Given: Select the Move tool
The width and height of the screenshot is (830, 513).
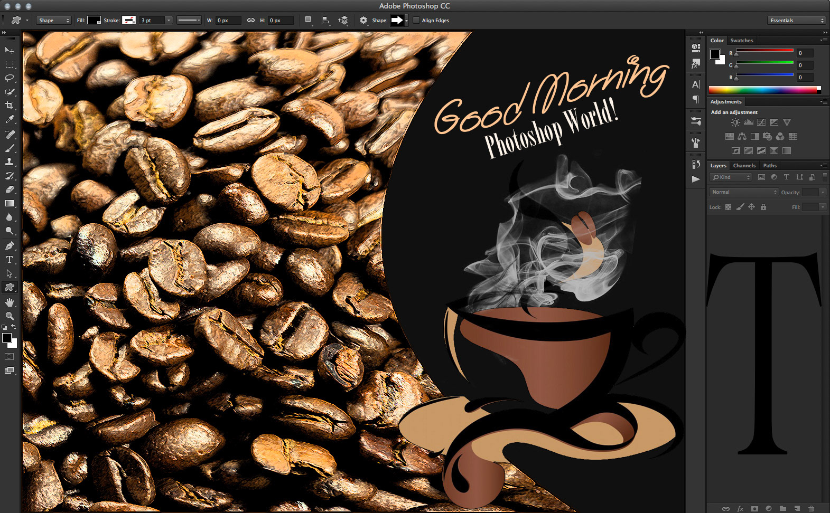Looking at the screenshot, I should tap(9, 50).
